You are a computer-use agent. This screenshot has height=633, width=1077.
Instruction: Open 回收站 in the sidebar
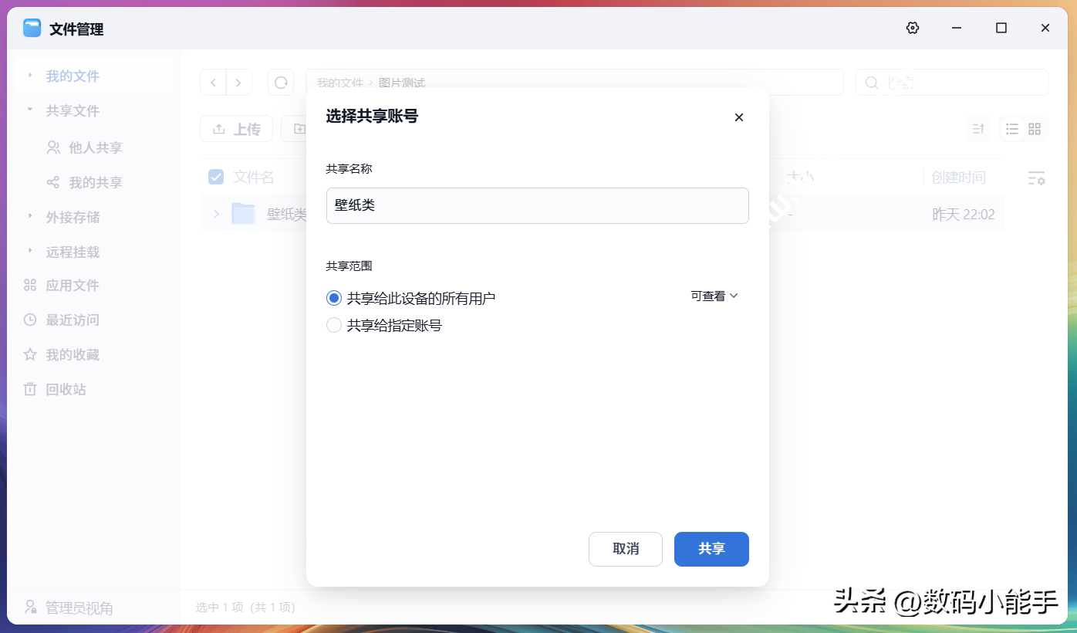pos(66,389)
